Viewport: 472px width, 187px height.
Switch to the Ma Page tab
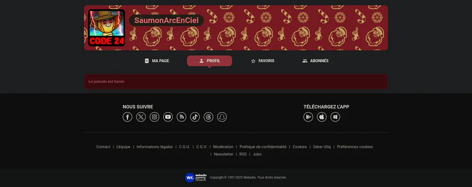tap(157, 61)
